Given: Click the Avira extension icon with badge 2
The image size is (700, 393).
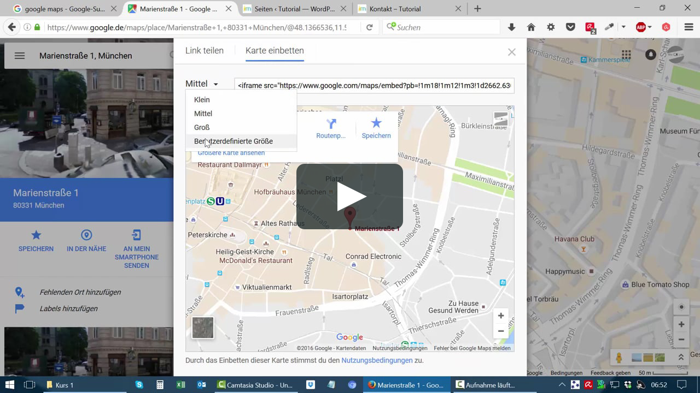Looking at the screenshot, I should tap(590, 27).
